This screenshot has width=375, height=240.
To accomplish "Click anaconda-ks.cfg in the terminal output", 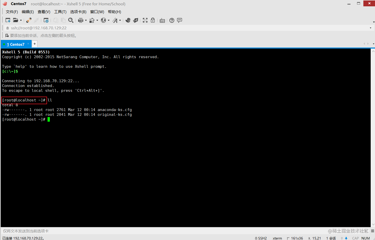I will (115, 110).
